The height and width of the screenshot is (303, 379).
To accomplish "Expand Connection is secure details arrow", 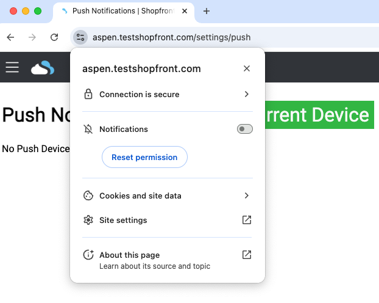I will coord(247,95).
